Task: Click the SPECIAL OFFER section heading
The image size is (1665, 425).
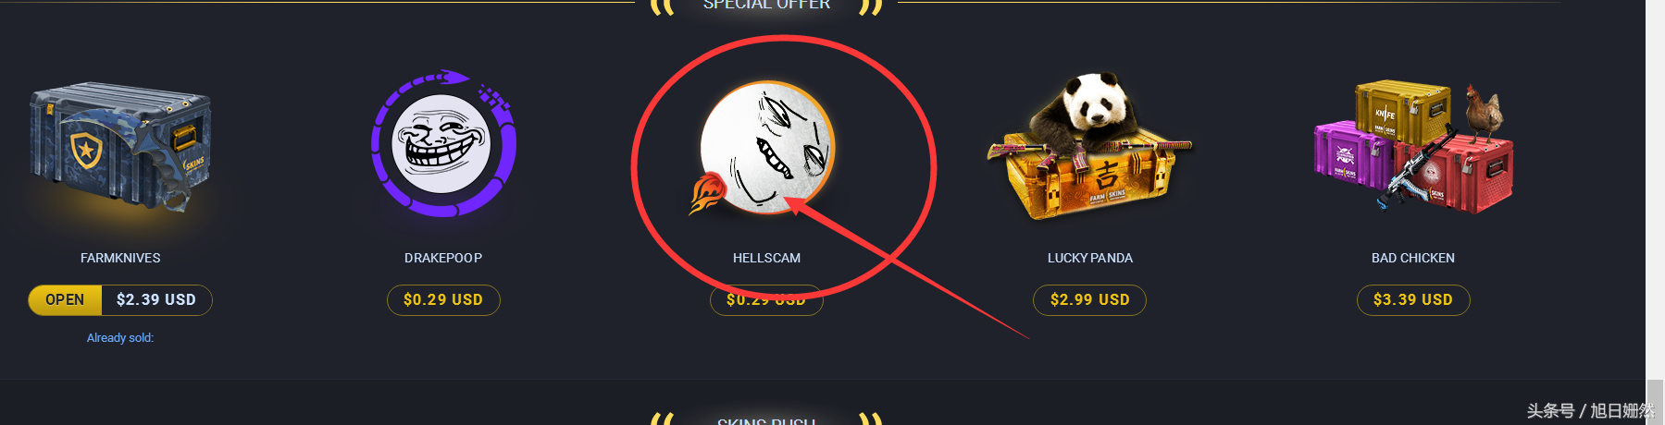Action: [x=766, y=5]
